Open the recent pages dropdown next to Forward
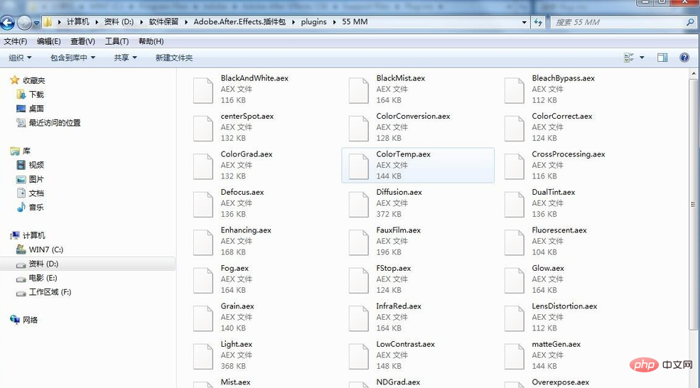Image resolution: width=700 pixels, height=388 pixels. pyautogui.click(x=37, y=23)
